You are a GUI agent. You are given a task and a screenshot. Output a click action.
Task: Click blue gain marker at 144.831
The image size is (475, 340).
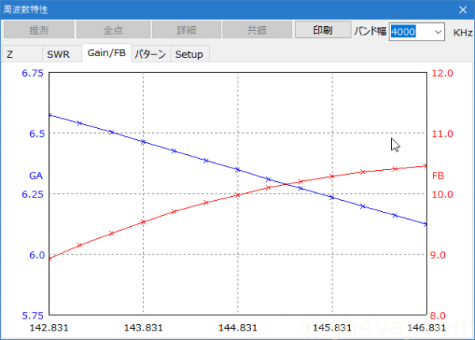tap(237, 169)
